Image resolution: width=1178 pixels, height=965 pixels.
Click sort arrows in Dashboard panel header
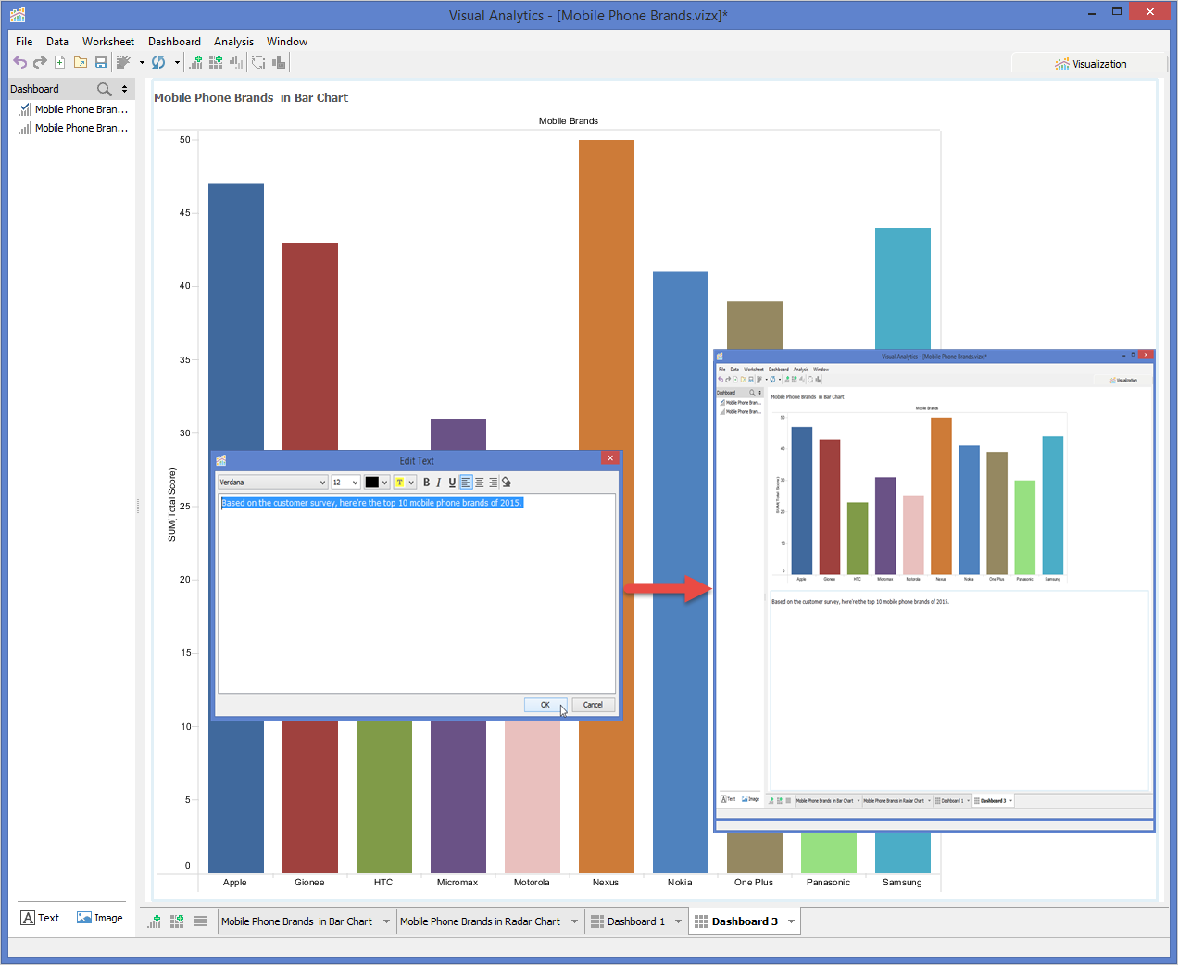pos(125,89)
